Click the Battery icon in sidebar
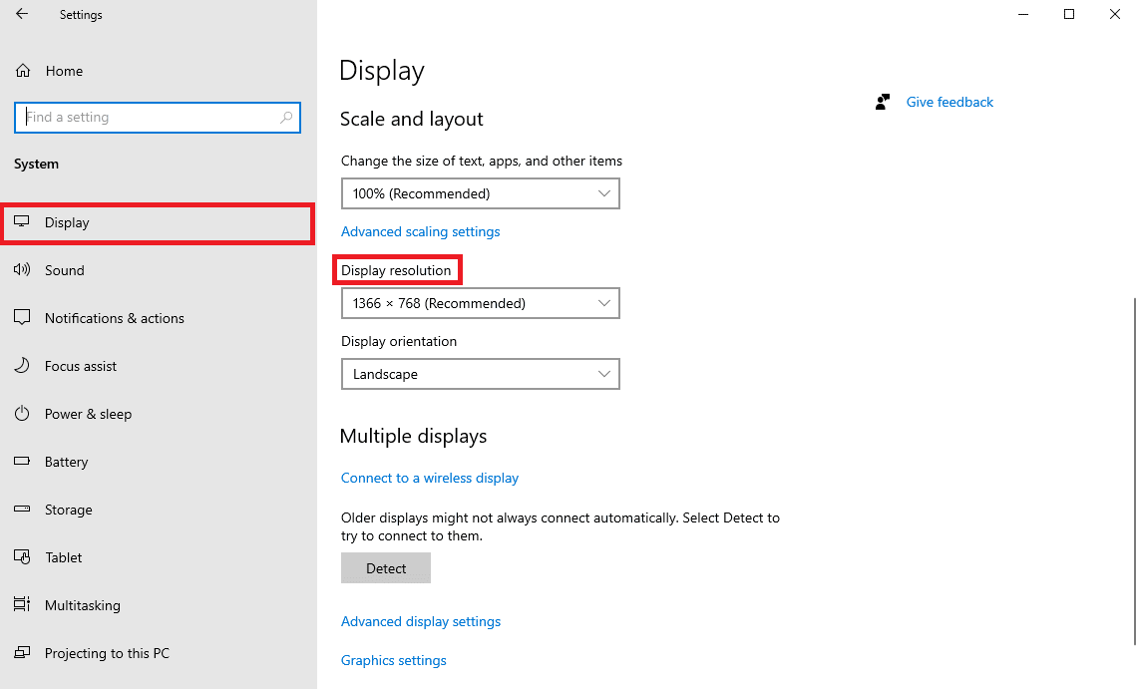This screenshot has width=1136, height=689. tap(22, 461)
